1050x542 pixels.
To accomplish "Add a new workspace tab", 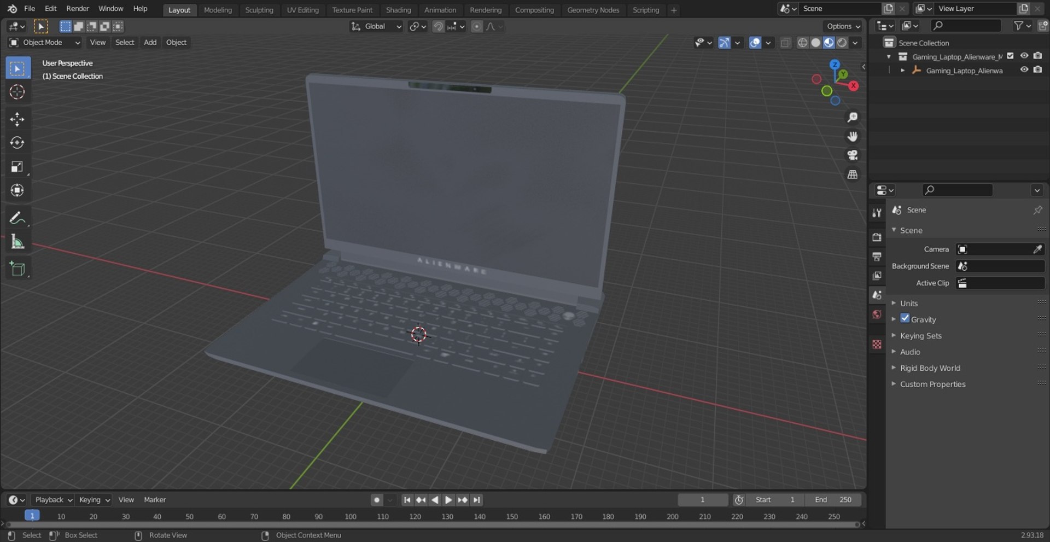I will (x=674, y=10).
